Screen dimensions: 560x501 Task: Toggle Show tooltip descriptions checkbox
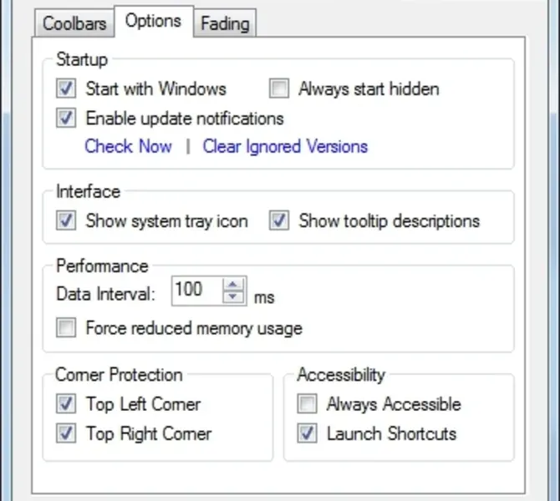pos(280,221)
